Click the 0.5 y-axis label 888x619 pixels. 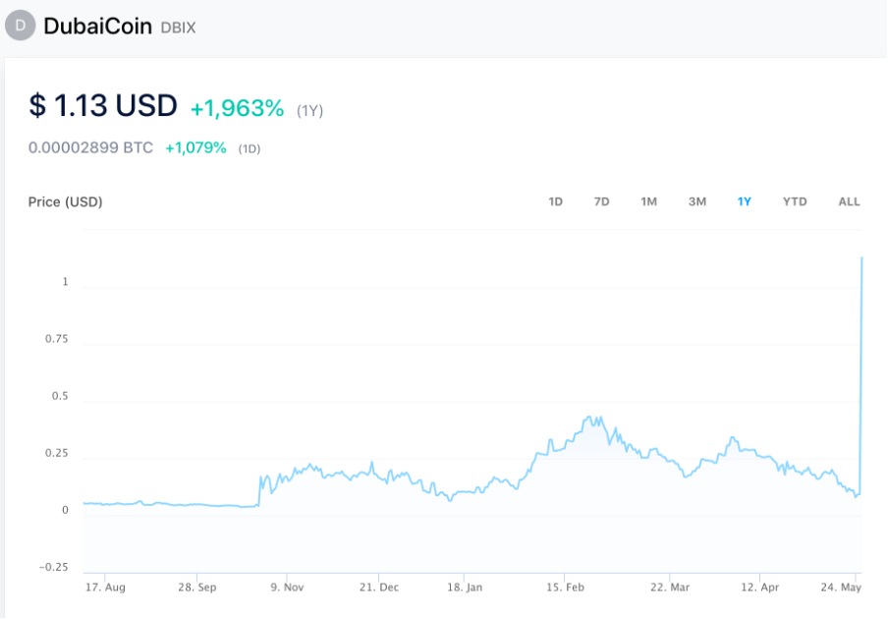pos(60,396)
